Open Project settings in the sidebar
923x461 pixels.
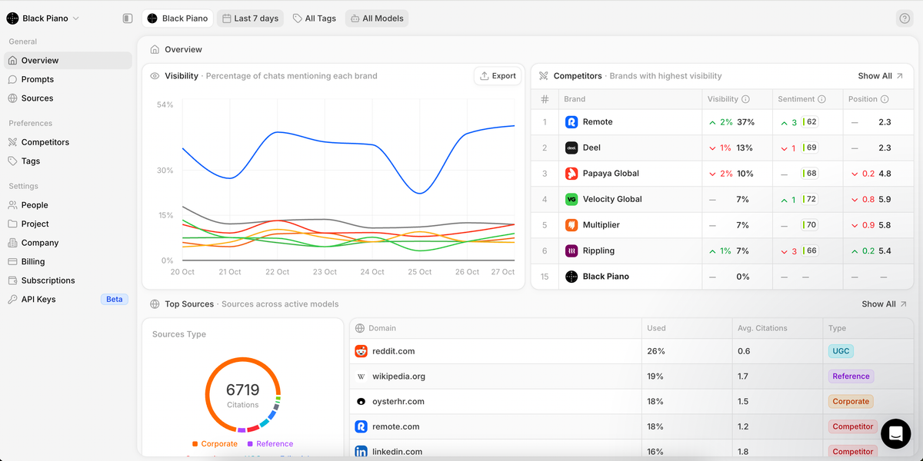coord(68,224)
